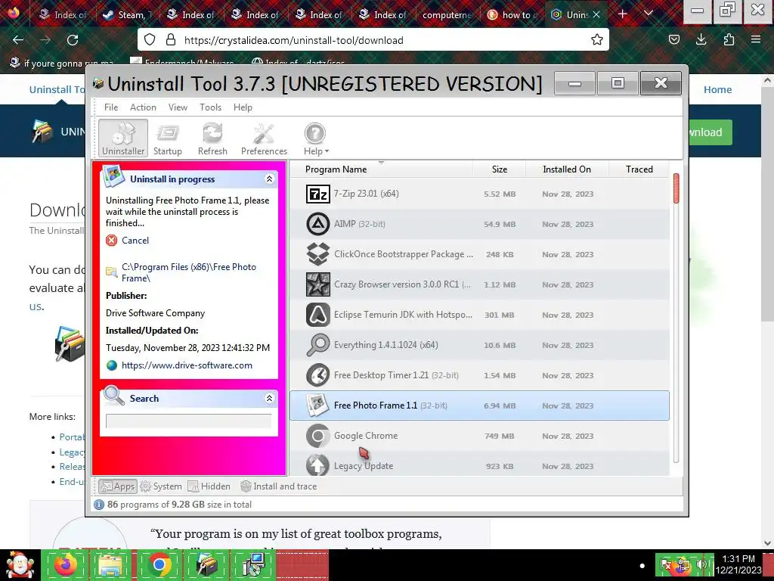Bookmark this page with star icon
The image size is (774, 581).
pos(597,40)
